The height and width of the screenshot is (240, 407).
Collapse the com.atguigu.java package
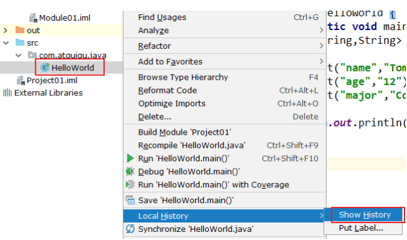[18, 55]
